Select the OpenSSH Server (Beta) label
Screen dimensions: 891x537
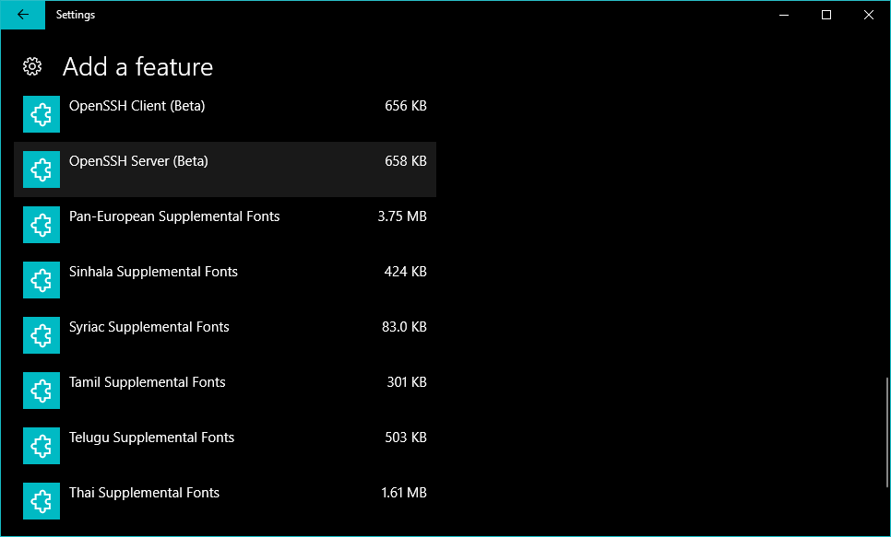pos(138,161)
